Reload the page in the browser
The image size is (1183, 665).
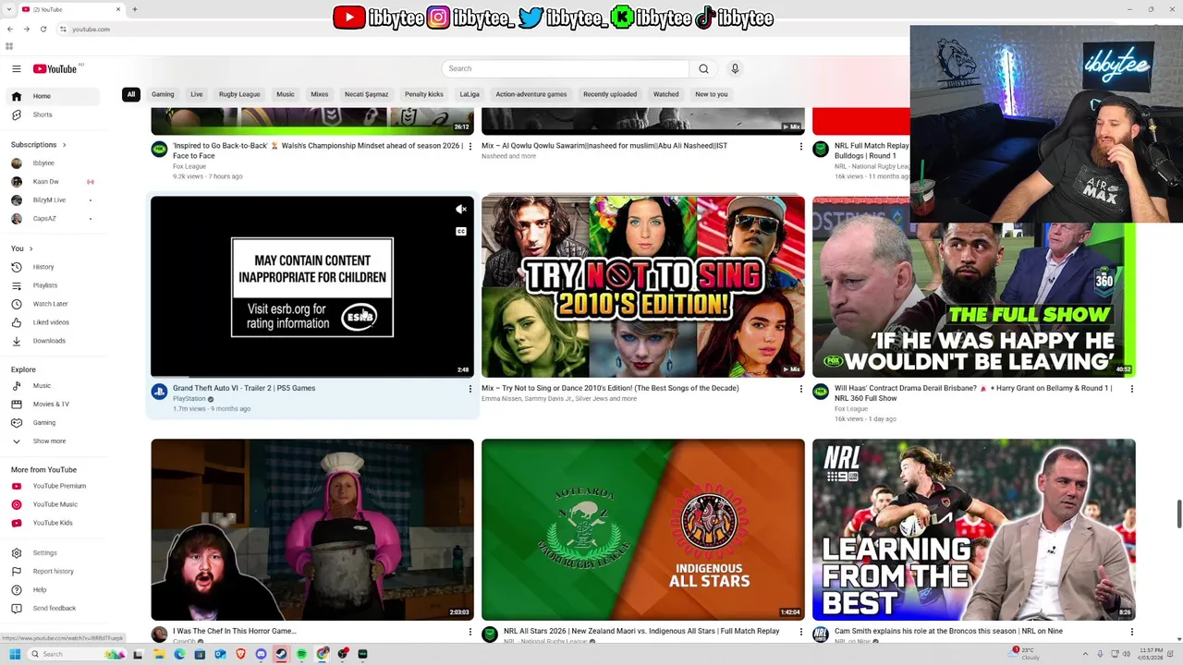(x=43, y=29)
